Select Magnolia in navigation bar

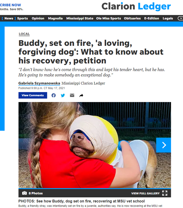[55, 18]
